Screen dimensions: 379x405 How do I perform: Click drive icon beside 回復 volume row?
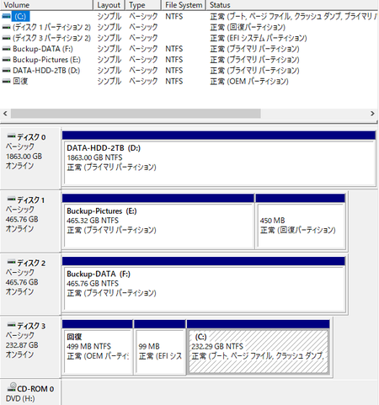tap(6, 81)
